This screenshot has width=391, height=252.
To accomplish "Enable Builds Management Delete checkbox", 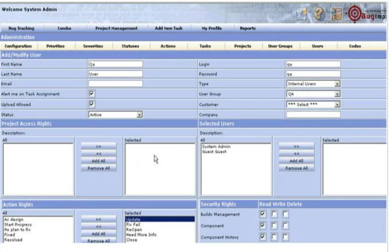I will pos(286,214).
